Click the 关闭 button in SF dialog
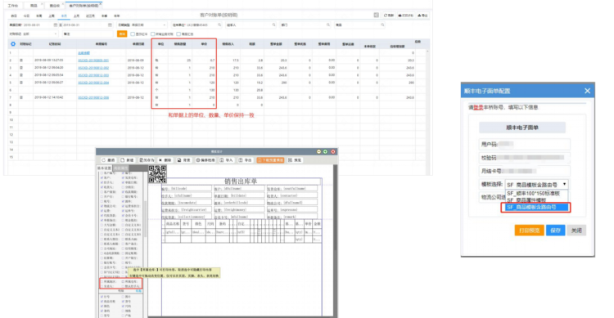 [x=576, y=231]
